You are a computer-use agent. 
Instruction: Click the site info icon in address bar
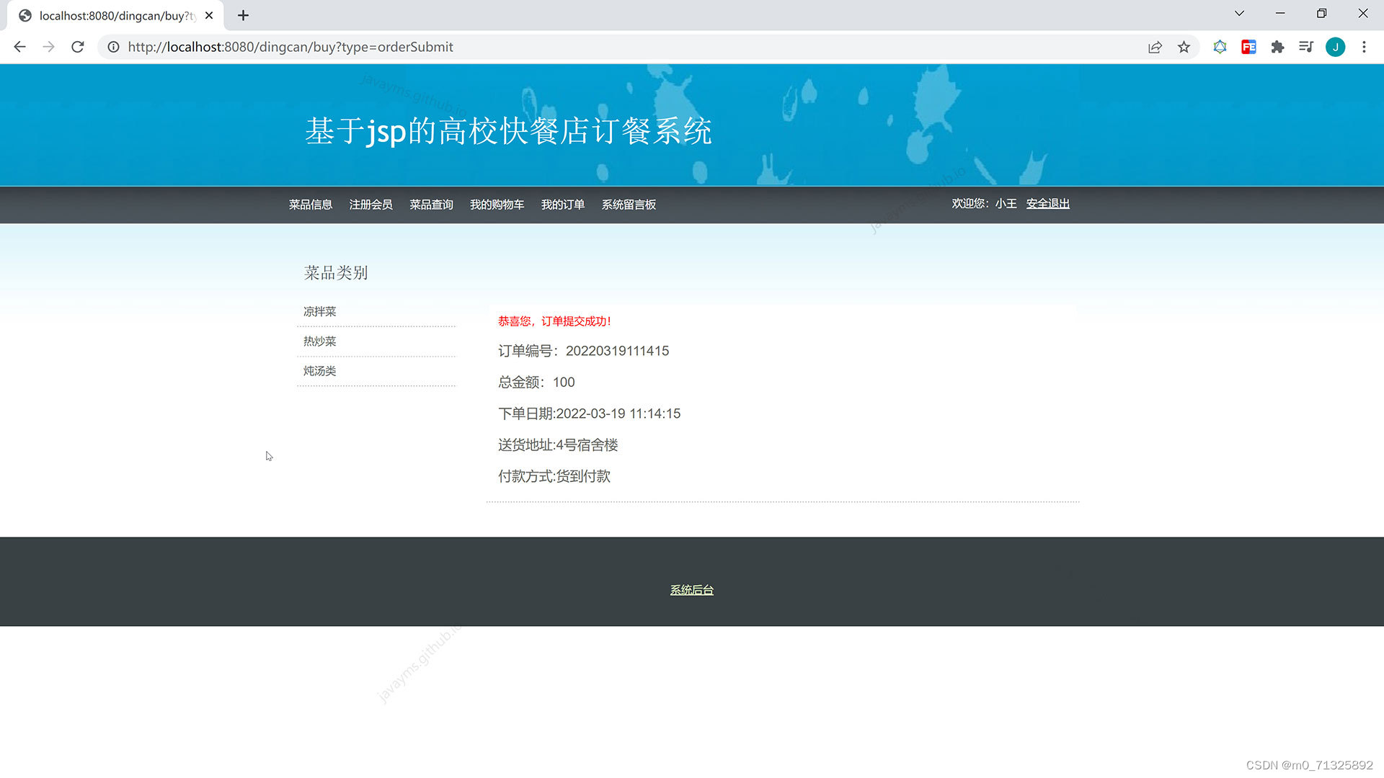(x=113, y=47)
